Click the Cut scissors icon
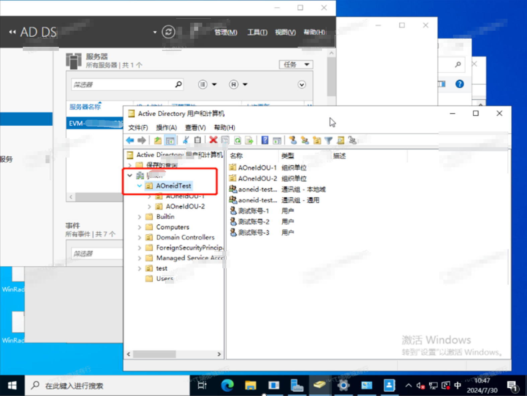The image size is (527, 396). coord(186,140)
